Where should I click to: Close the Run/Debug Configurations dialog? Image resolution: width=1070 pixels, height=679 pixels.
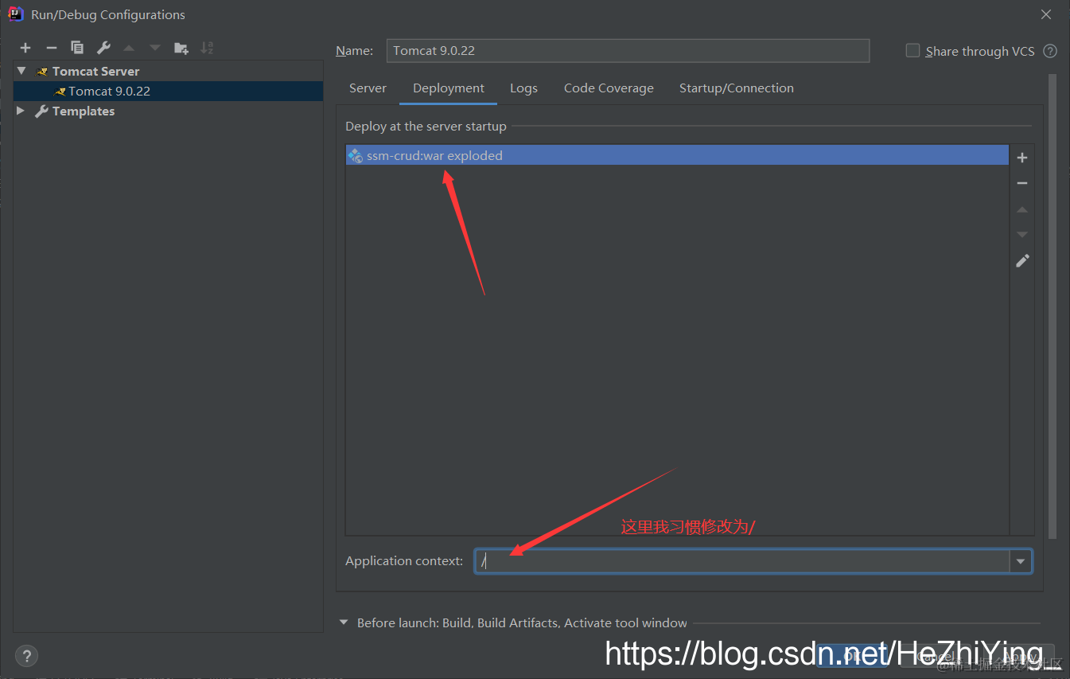pos(1046,14)
